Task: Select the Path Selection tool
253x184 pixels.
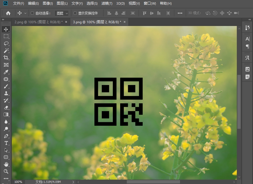Action: (x=6, y=150)
